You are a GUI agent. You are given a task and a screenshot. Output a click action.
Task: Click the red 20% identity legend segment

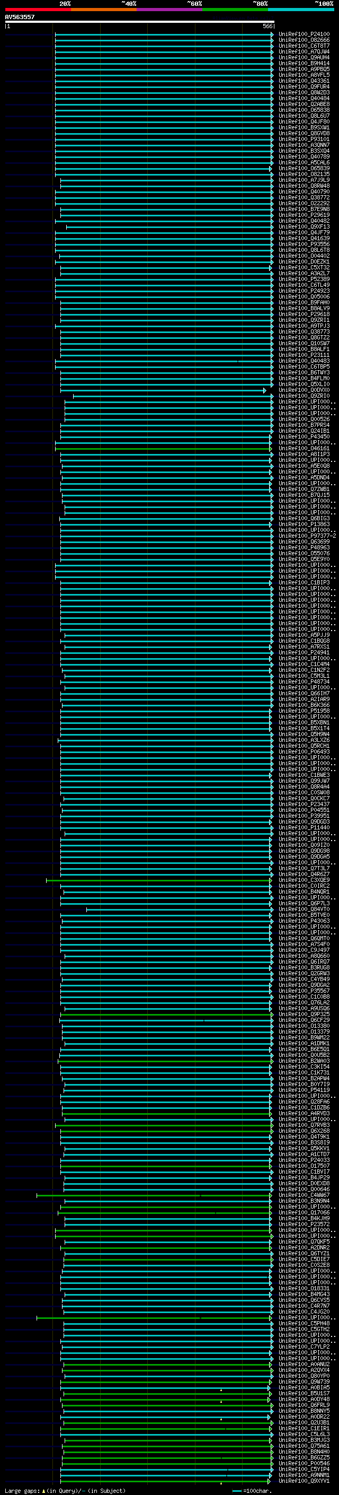(x=38, y=10)
